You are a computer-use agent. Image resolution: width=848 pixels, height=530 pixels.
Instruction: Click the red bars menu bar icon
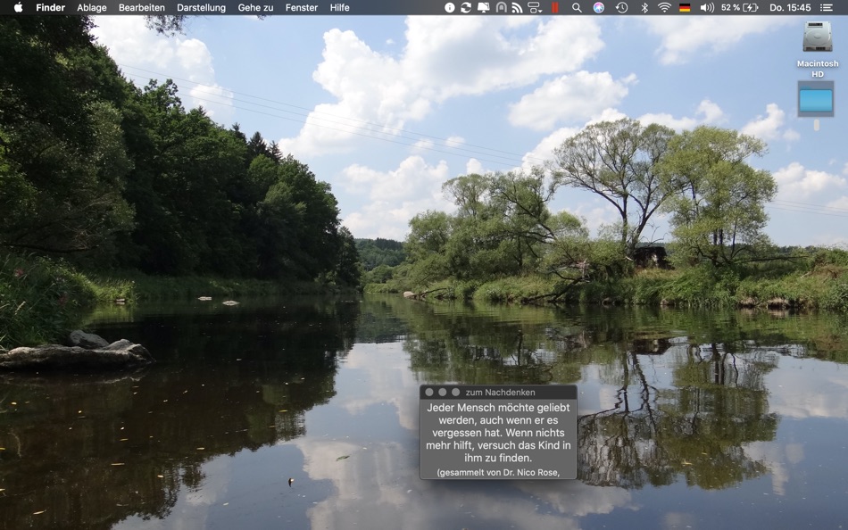(x=555, y=7)
